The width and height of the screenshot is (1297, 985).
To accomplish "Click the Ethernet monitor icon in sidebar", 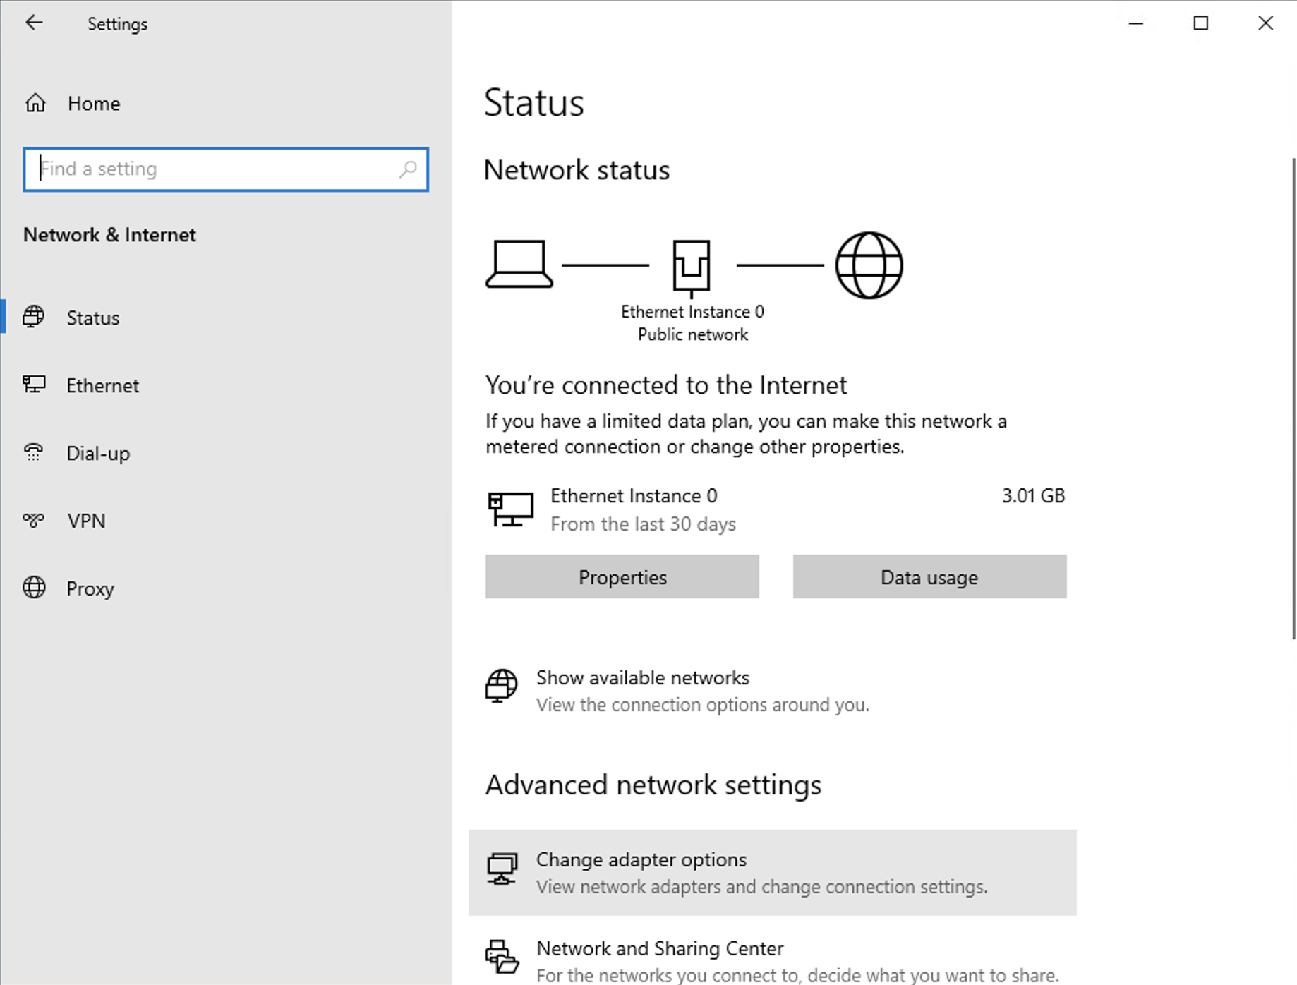I will (34, 385).
